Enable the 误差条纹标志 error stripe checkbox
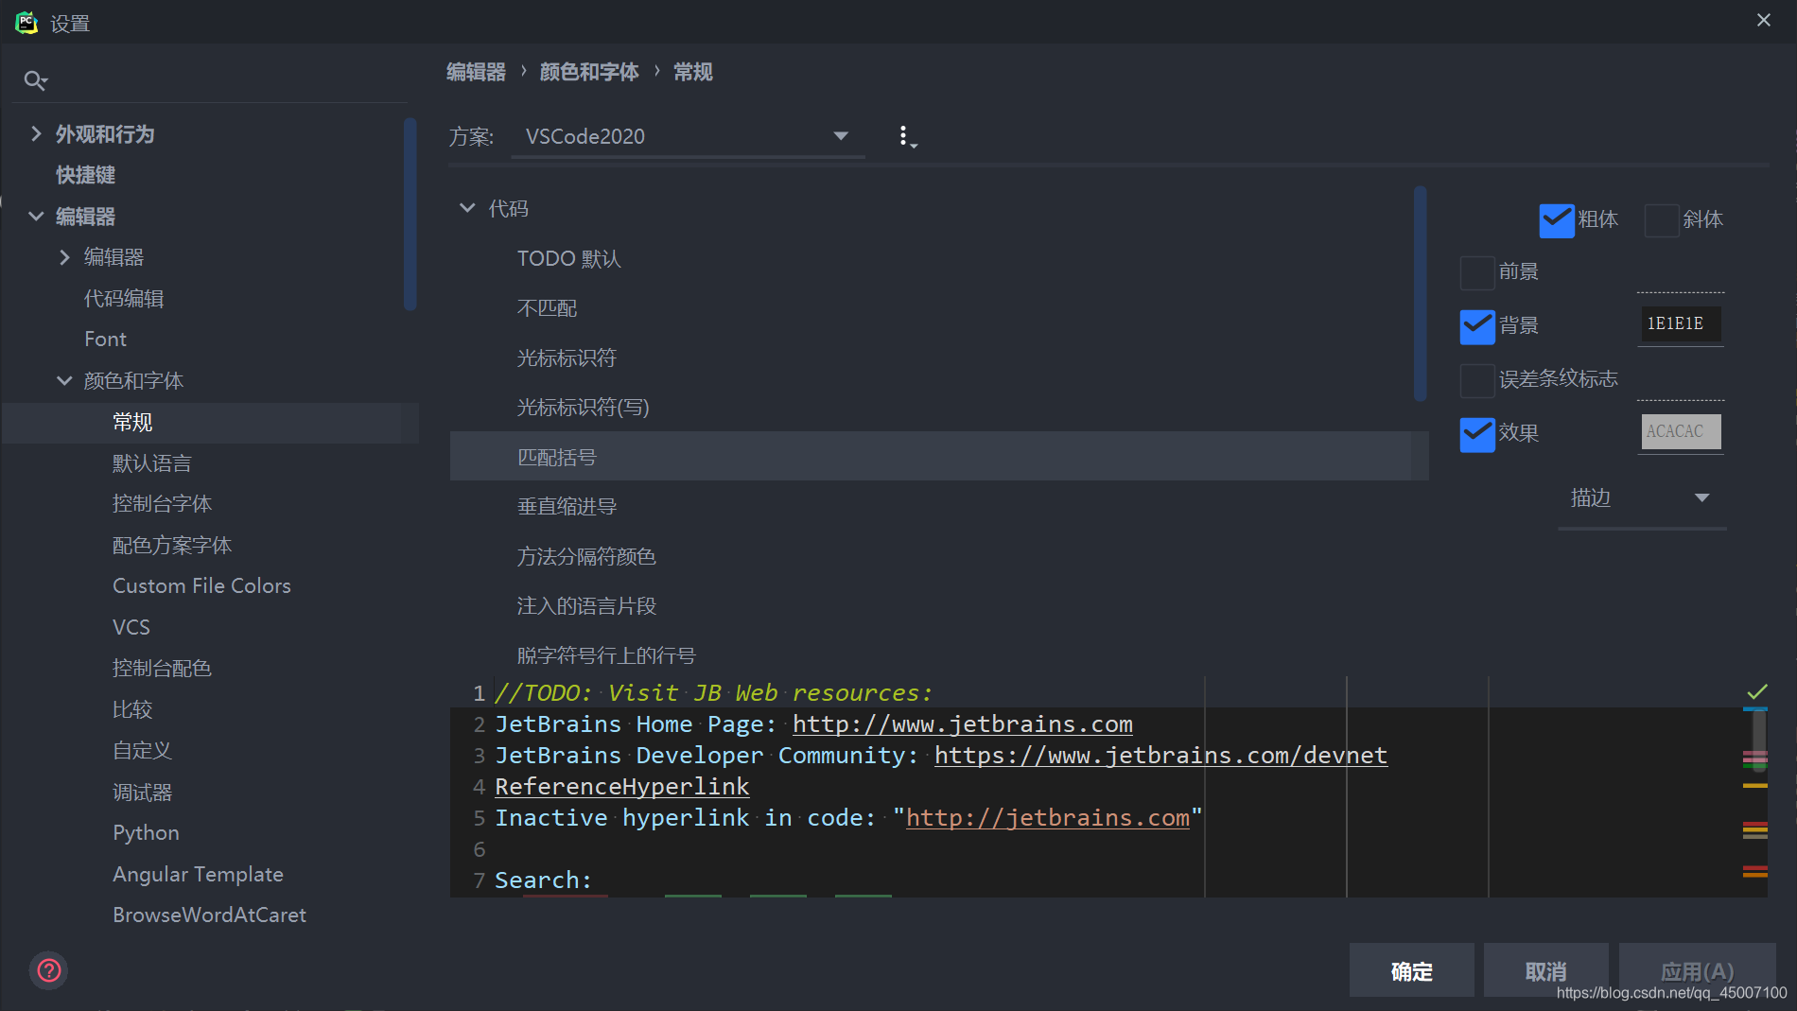 click(1477, 380)
